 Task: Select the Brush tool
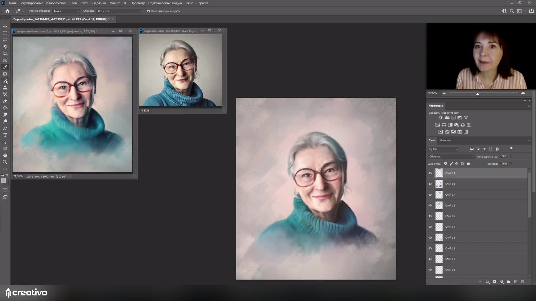[5, 81]
